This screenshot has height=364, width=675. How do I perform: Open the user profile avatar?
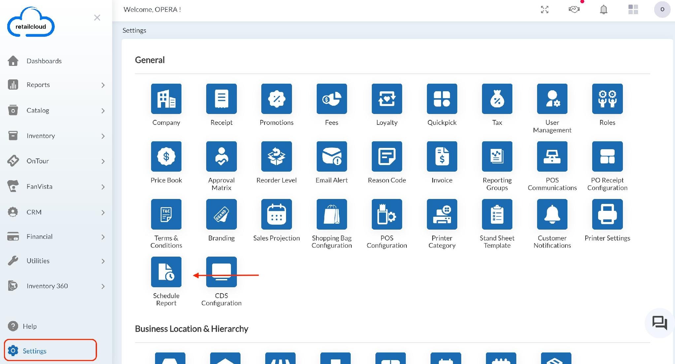(662, 9)
